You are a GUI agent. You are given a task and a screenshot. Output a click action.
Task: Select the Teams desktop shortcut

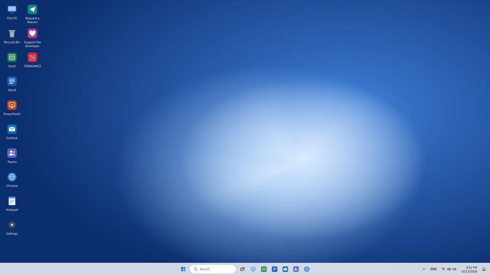pyautogui.click(x=12, y=156)
